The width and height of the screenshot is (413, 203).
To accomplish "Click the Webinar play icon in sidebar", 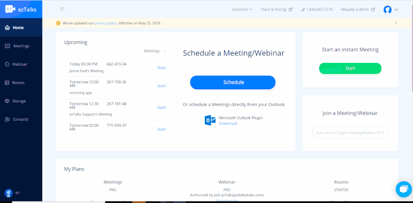I will tap(7, 64).
